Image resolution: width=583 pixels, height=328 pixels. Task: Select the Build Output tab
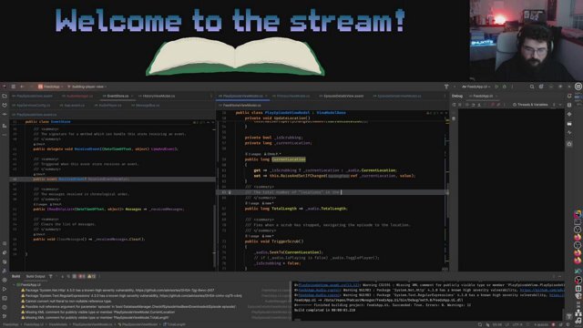(x=36, y=276)
